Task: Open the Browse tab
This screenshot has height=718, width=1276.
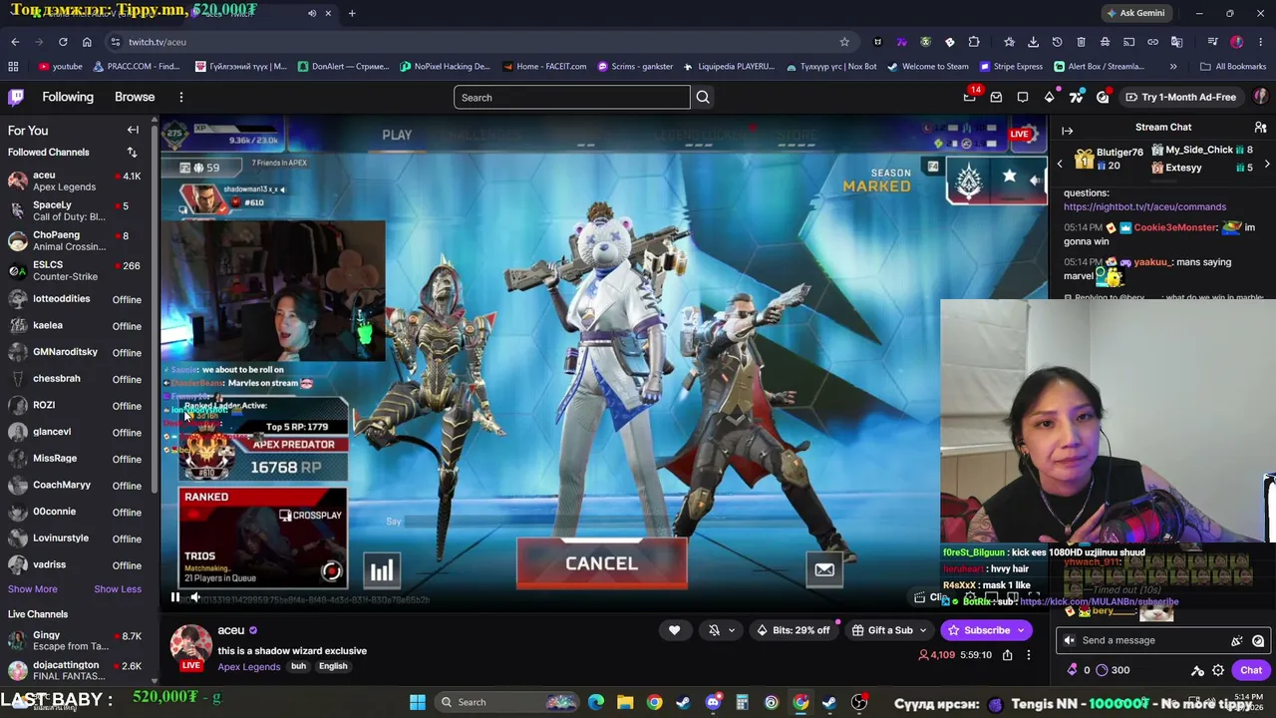Action: (135, 97)
